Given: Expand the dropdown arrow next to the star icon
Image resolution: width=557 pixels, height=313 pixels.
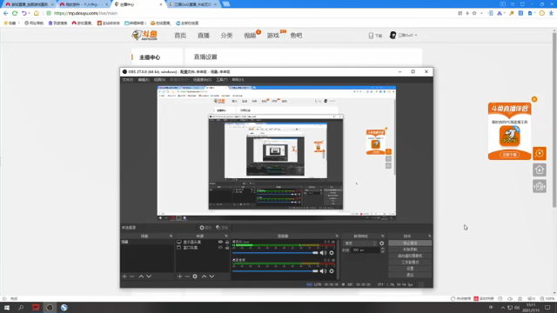Looking at the screenshot, I should pyautogui.click(x=481, y=13).
